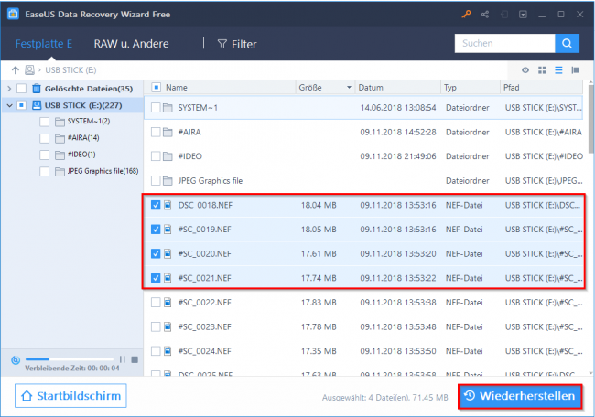Screen dimensions: 595x417
Task: Click Verbleibende Zeit status text
Action: point(72,369)
